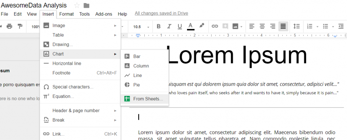Select justify alignment
The height and width of the screenshot is (140, 347).
[283, 26]
